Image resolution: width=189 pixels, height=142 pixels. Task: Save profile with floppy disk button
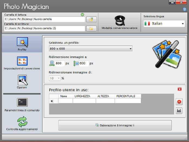(x=179, y=111)
